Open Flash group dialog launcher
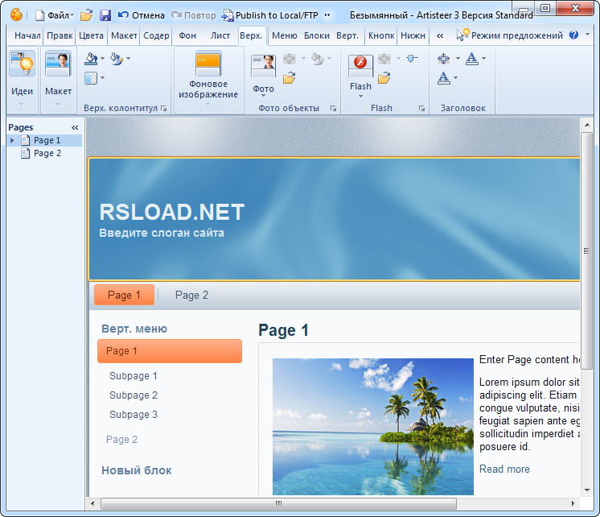600x517 pixels. click(x=421, y=109)
